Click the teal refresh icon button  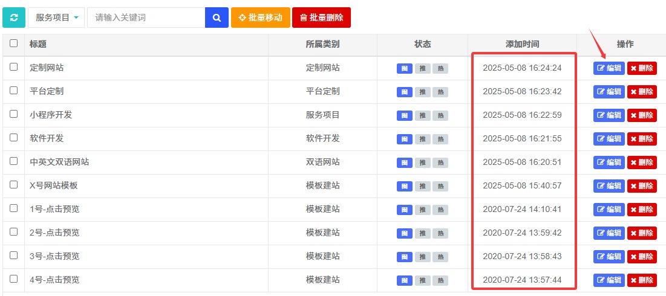tap(14, 18)
